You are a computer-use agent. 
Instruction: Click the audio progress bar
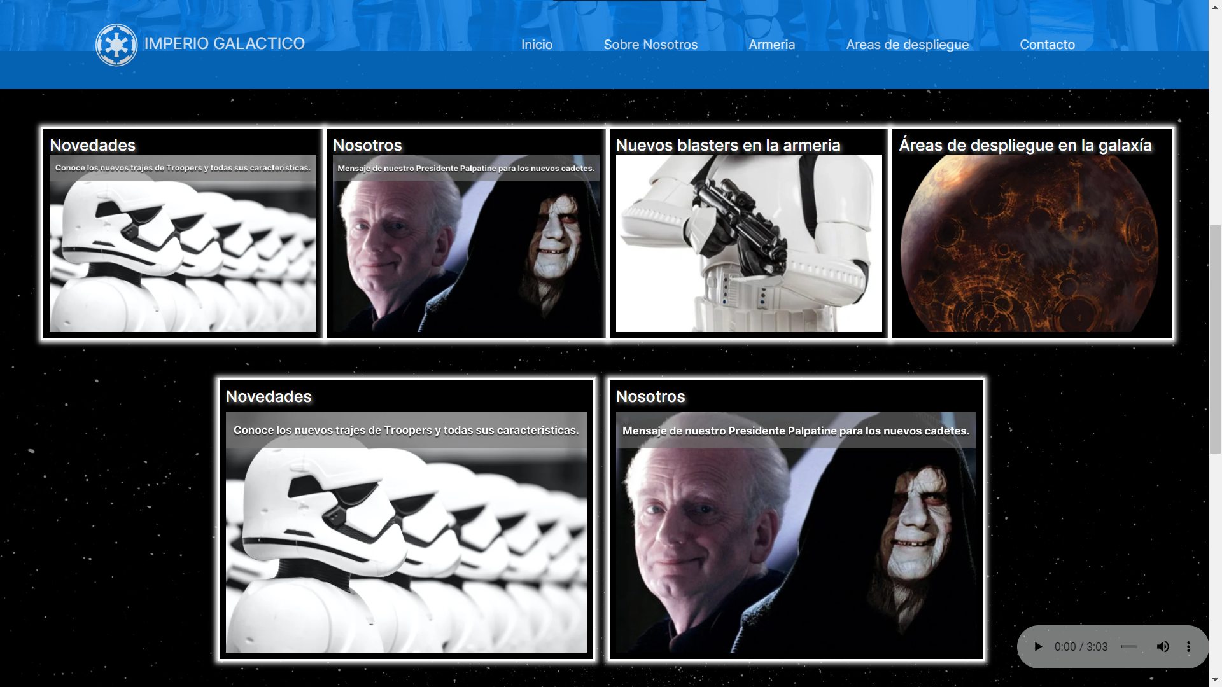click(1128, 646)
